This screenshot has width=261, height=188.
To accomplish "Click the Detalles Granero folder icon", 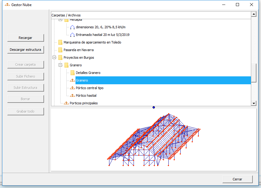I will click(x=72, y=73).
